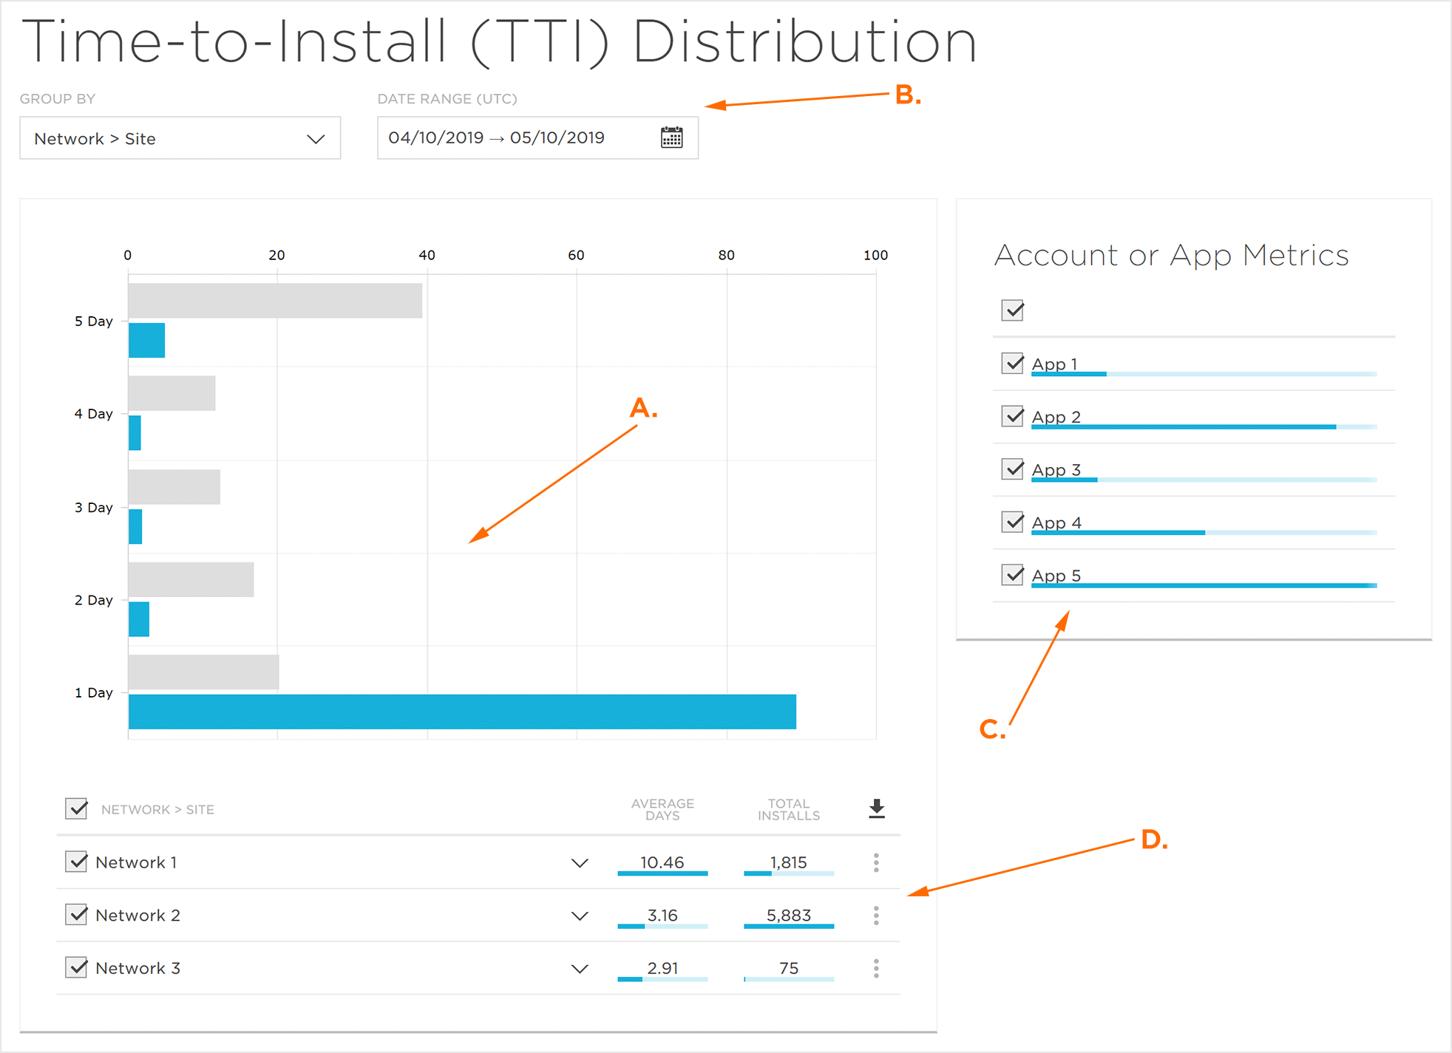Click the Network 2 row name

138,916
